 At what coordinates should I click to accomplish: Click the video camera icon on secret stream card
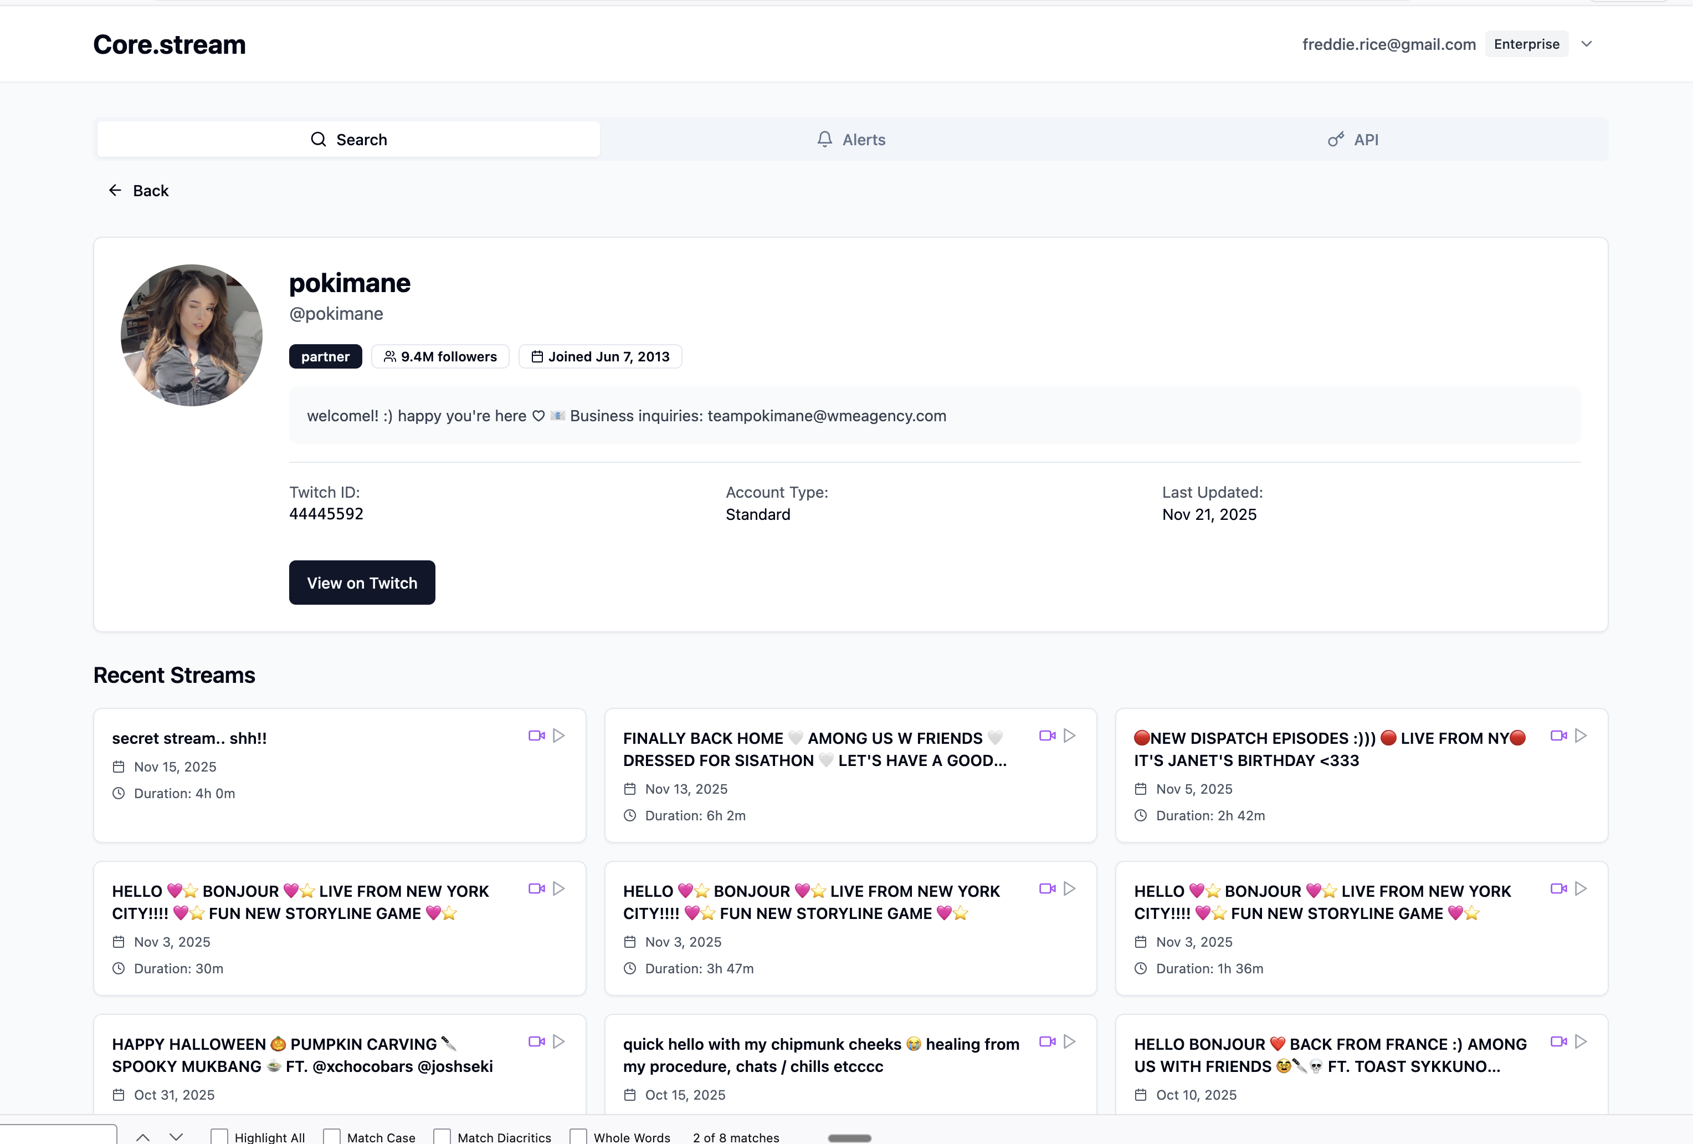pyautogui.click(x=537, y=736)
